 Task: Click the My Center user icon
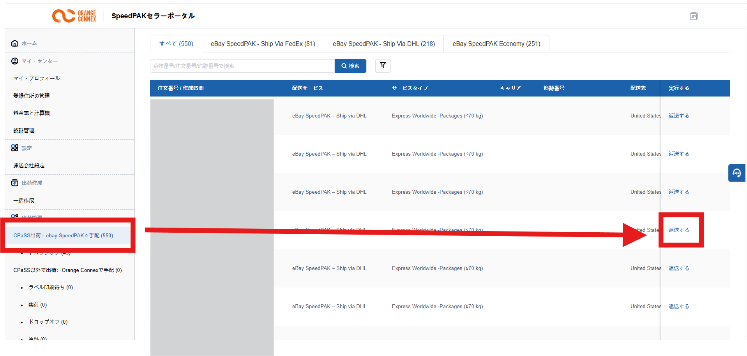[15, 61]
